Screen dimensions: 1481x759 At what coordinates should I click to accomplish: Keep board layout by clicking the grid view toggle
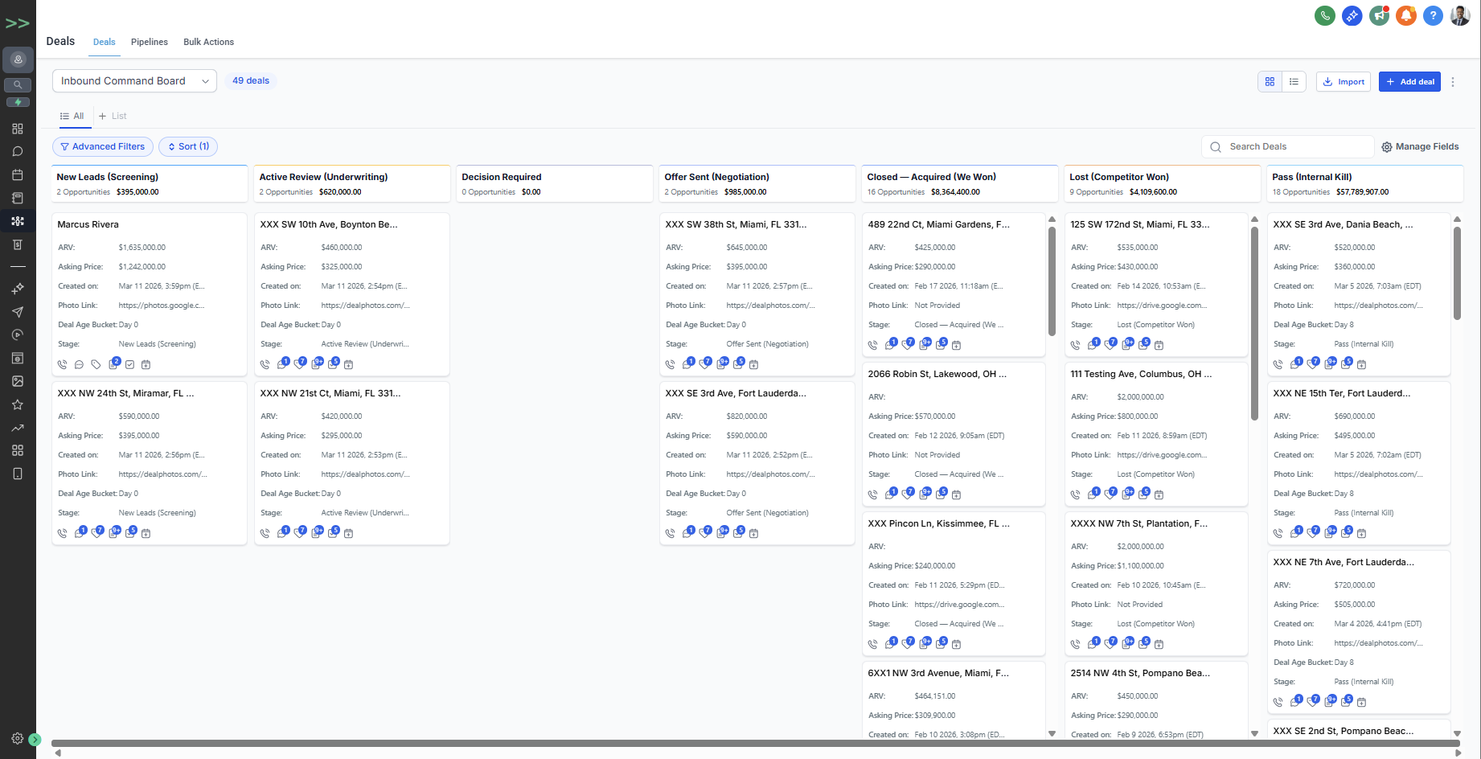(x=1270, y=81)
